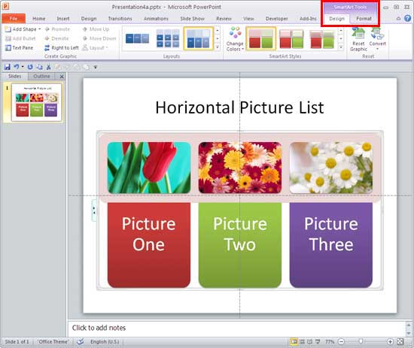The image size is (414, 348).
Task: Switch to the Home ribbon tab
Action: (x=39, y=19)
